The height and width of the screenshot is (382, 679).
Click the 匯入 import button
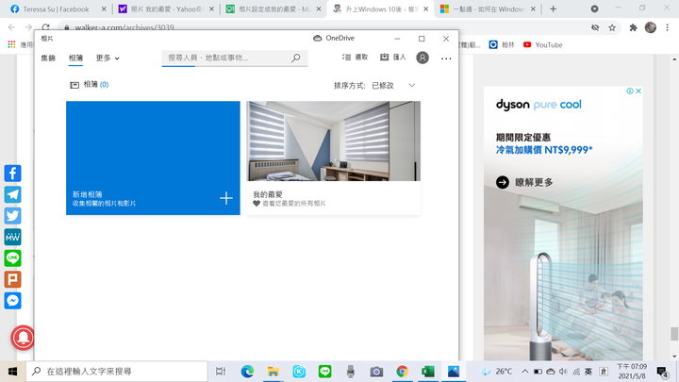tap(392, 58)
